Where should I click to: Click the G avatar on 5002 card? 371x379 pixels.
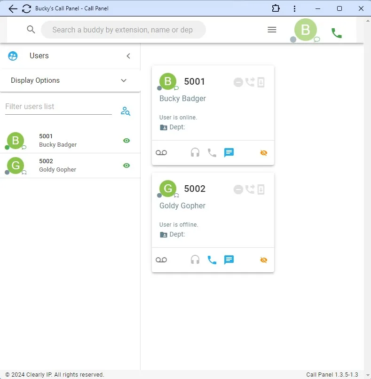coord(168,189)
